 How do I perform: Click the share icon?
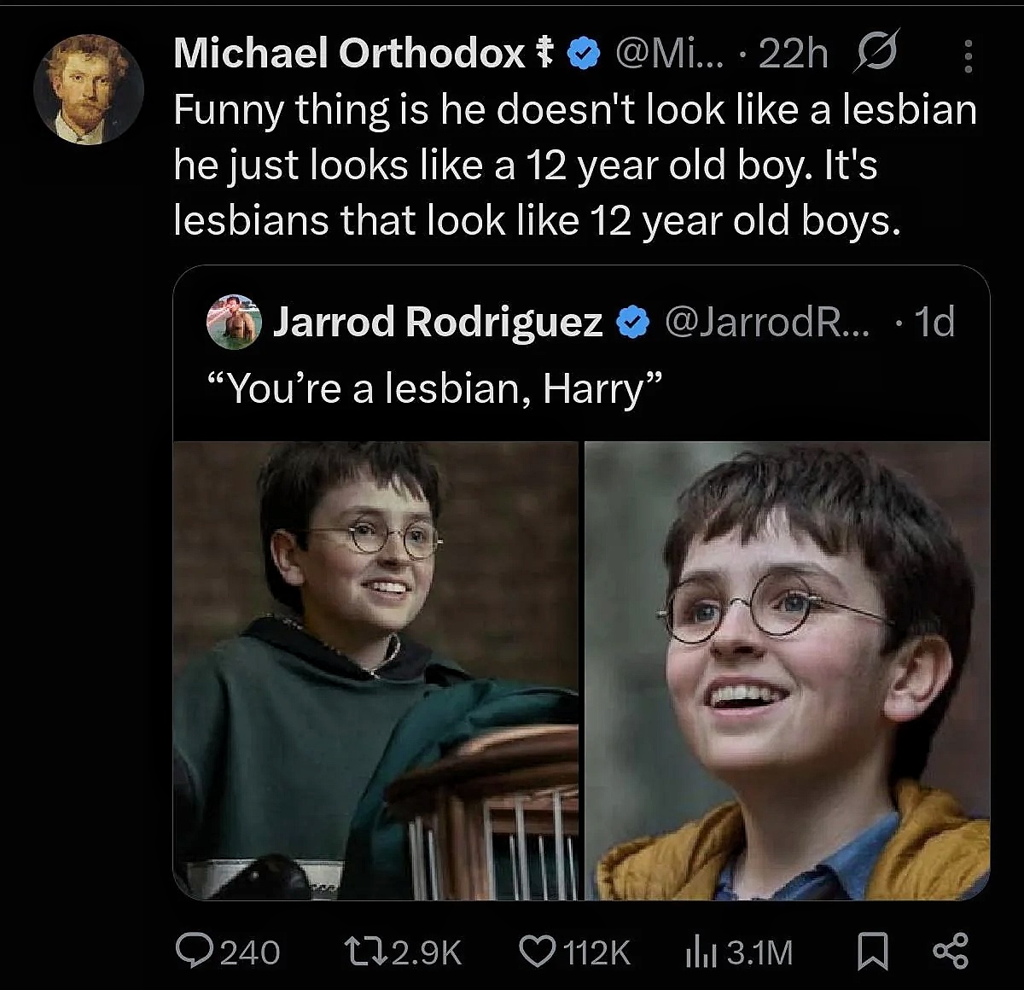951,952
